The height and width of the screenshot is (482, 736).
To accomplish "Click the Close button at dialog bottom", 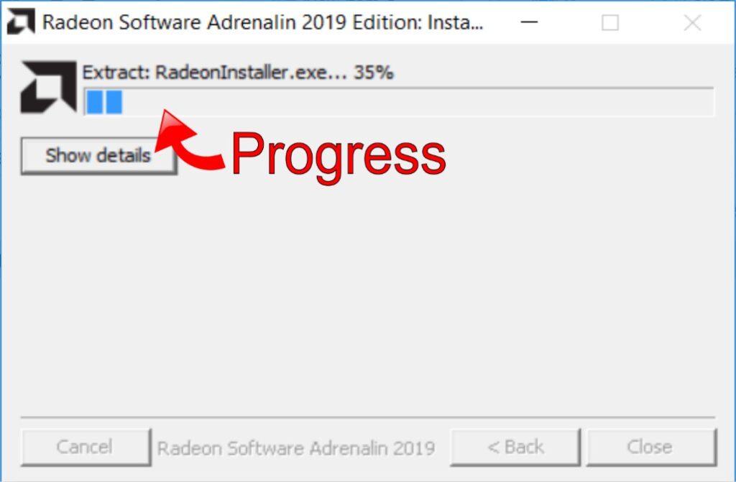I will pyautogui.click(x=651, y=447).
